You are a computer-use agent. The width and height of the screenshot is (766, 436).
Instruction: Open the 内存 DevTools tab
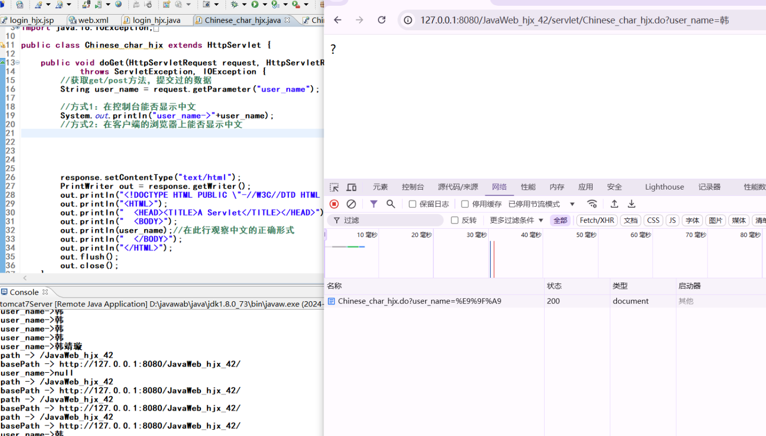point(557,187)
